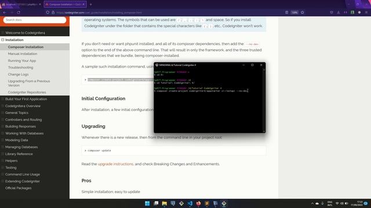Bookmark this page with star icon
371x208 pixels.
[x=303, y=12]
